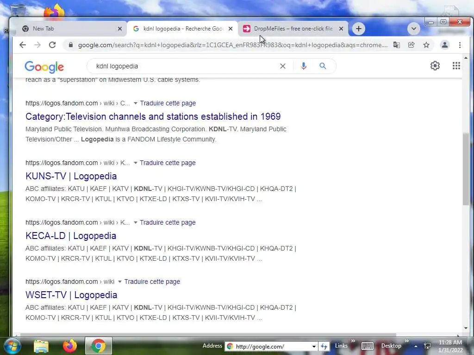Launch Firefox from the taskbar
This screenshot has width=474, height=355.
point(69,346)
